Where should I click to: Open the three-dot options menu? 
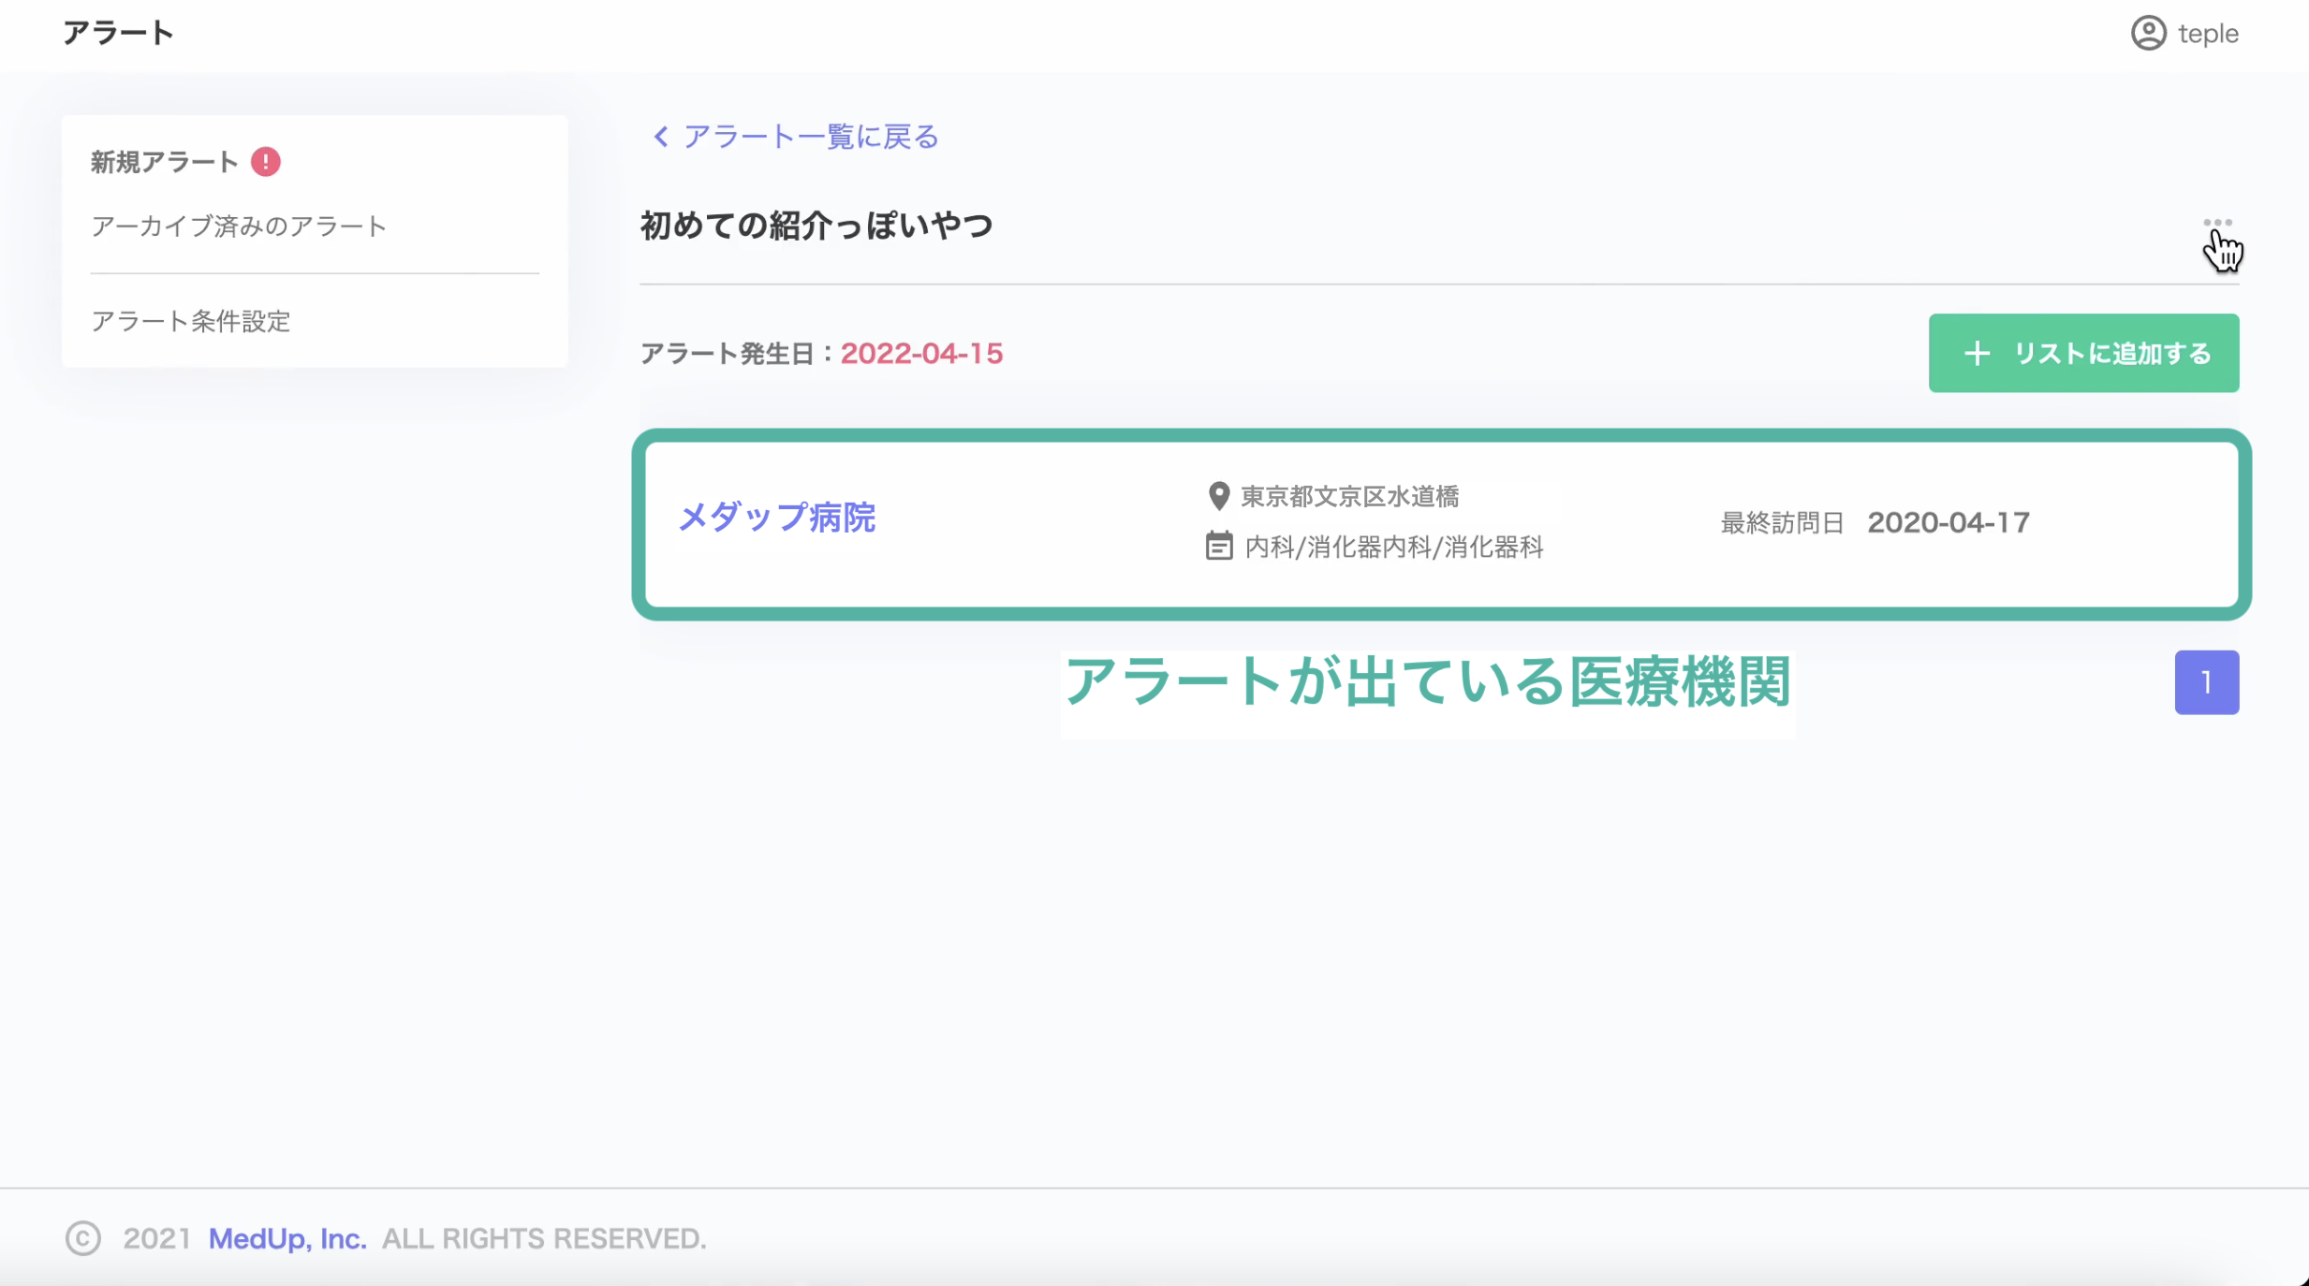pos(2217,223)
